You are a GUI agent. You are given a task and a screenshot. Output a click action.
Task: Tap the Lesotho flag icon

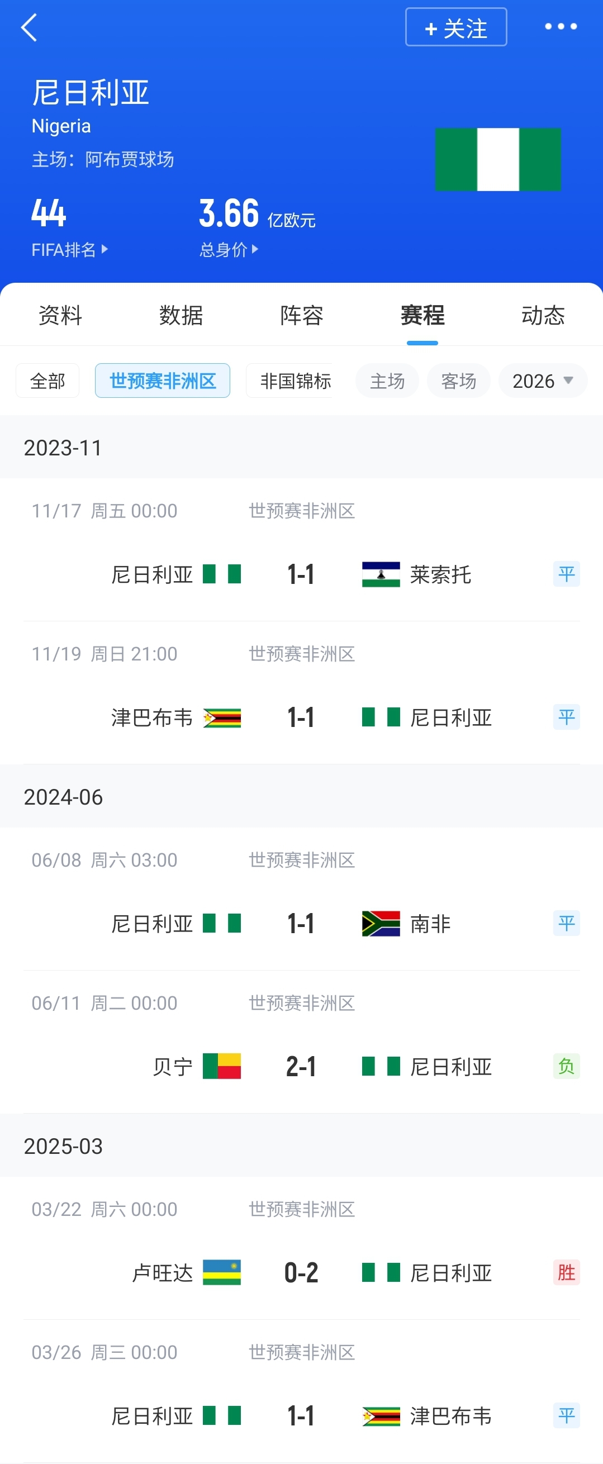[381, 574]
